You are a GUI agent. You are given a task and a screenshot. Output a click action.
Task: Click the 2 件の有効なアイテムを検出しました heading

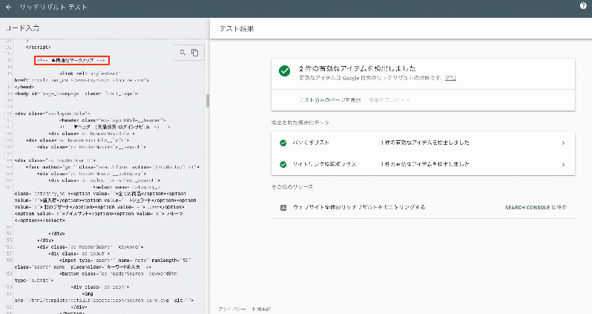pyautogui.click(x=358, y=68)
